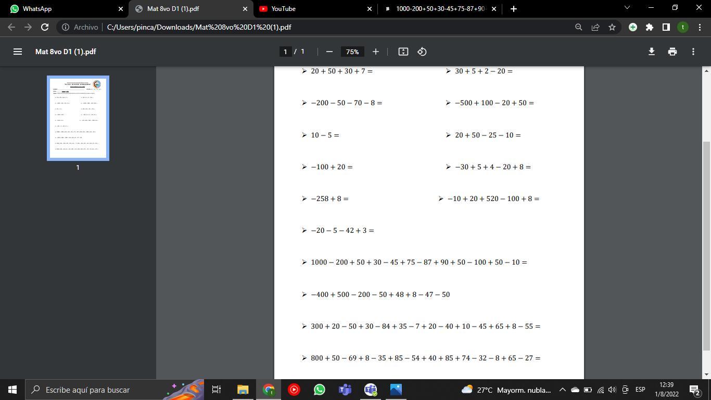The width and height of the screenshot is (711, 400).
Task: Edit the 75% zoom level field
Action: [352, 52]
